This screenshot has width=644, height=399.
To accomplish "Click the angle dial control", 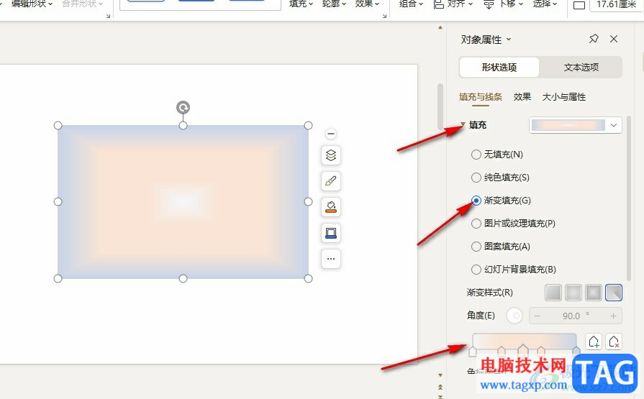I will pyautogui.click(x=514, y=316).
